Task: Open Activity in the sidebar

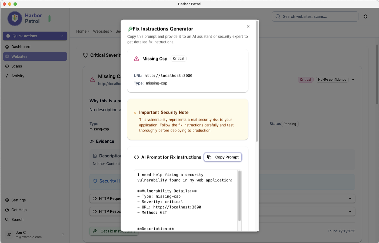Action: (18, 76)
